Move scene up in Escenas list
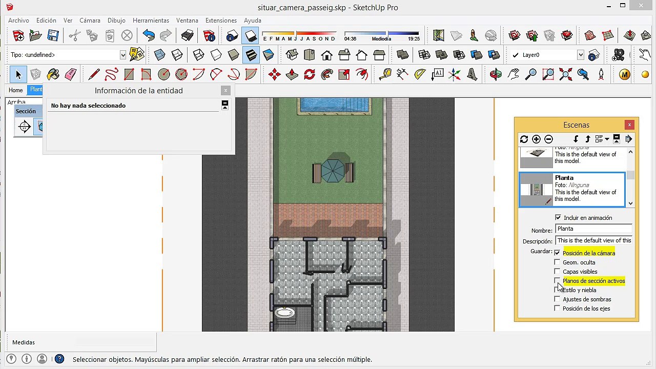Image resolution: width=656 pixels, height=369 pixels. 587,139
